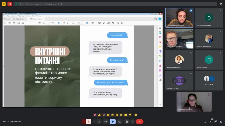
Task: Switch to the Главная tab
Action: pyautogui.click(x=7, y=19)
